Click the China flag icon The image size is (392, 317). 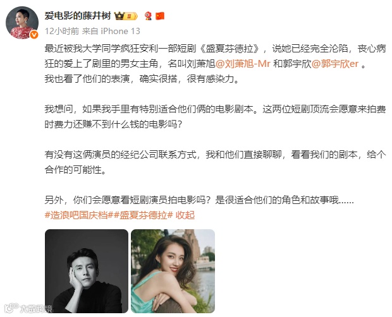click(160, 16)
